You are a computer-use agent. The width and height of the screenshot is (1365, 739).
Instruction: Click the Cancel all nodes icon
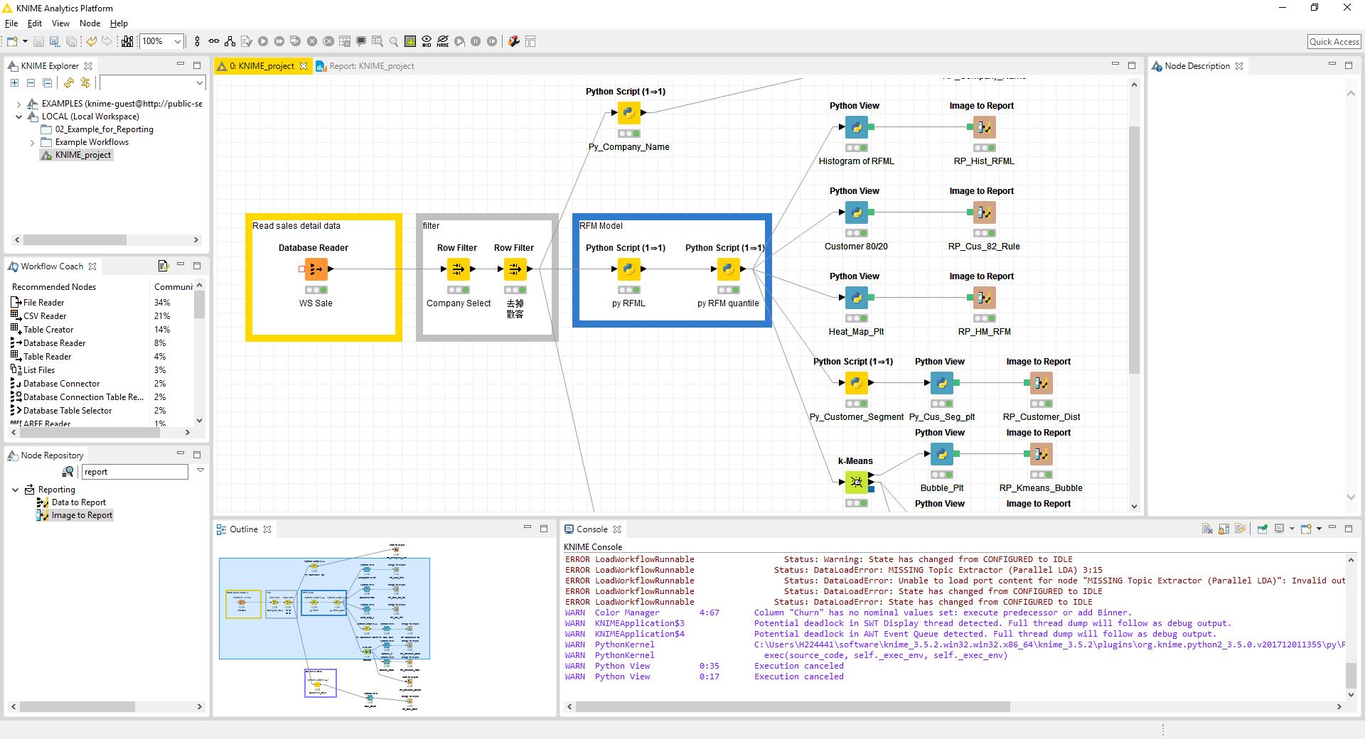(328, 41)
